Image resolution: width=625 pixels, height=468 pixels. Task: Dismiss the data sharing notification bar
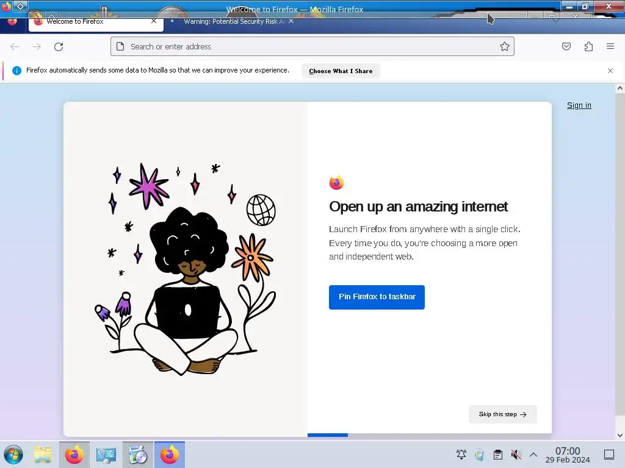pyautogui.click(x=610, y=71)
